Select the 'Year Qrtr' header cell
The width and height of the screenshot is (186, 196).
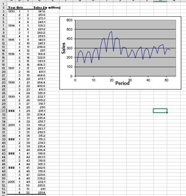[16, 7]
